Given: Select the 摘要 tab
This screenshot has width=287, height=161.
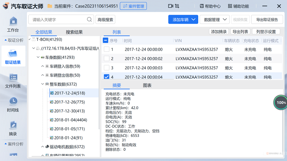Looking at the screenshot, I should coord(117,85).
